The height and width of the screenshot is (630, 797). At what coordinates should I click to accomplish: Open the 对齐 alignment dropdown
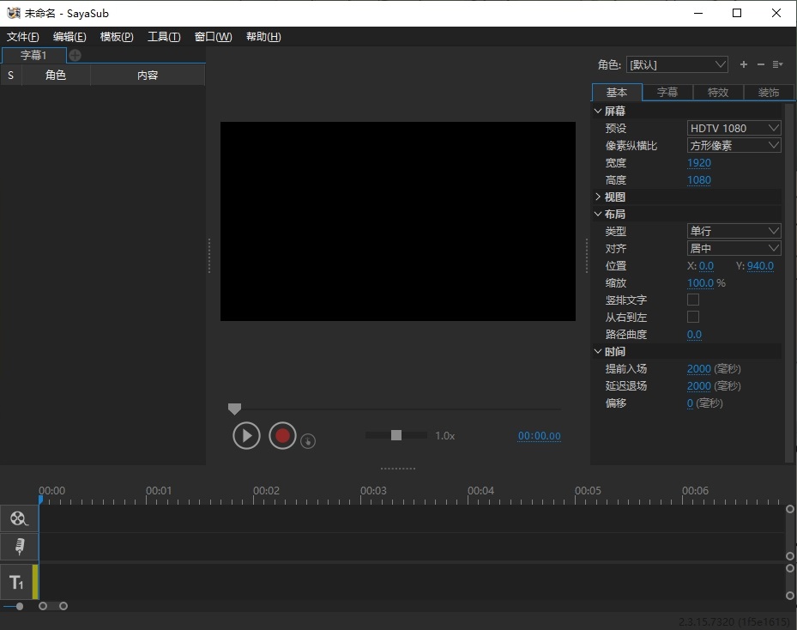pos(734,249)
